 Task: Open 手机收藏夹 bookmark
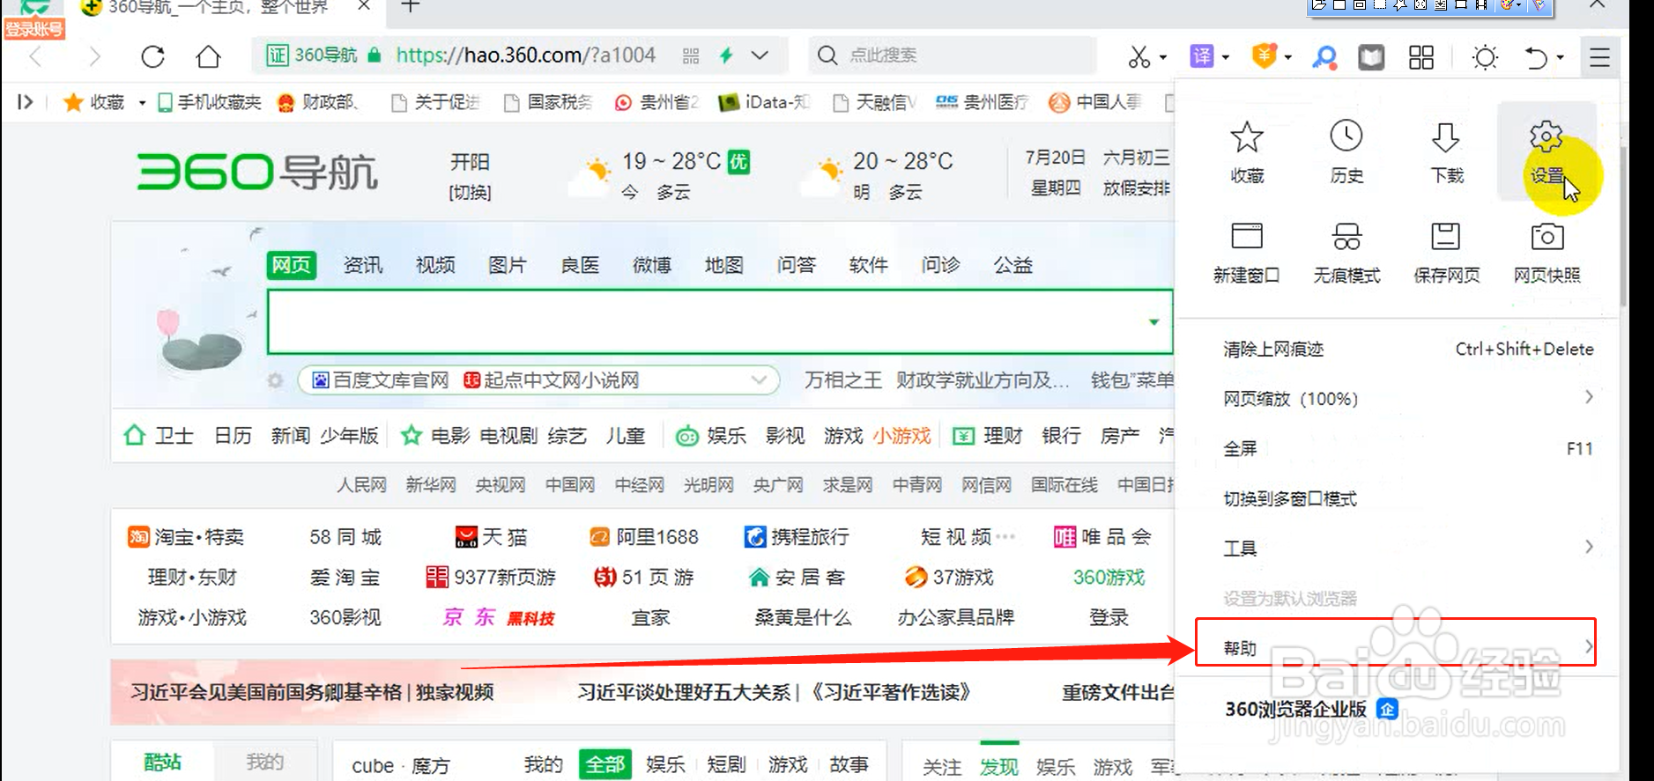click(210, 103)
